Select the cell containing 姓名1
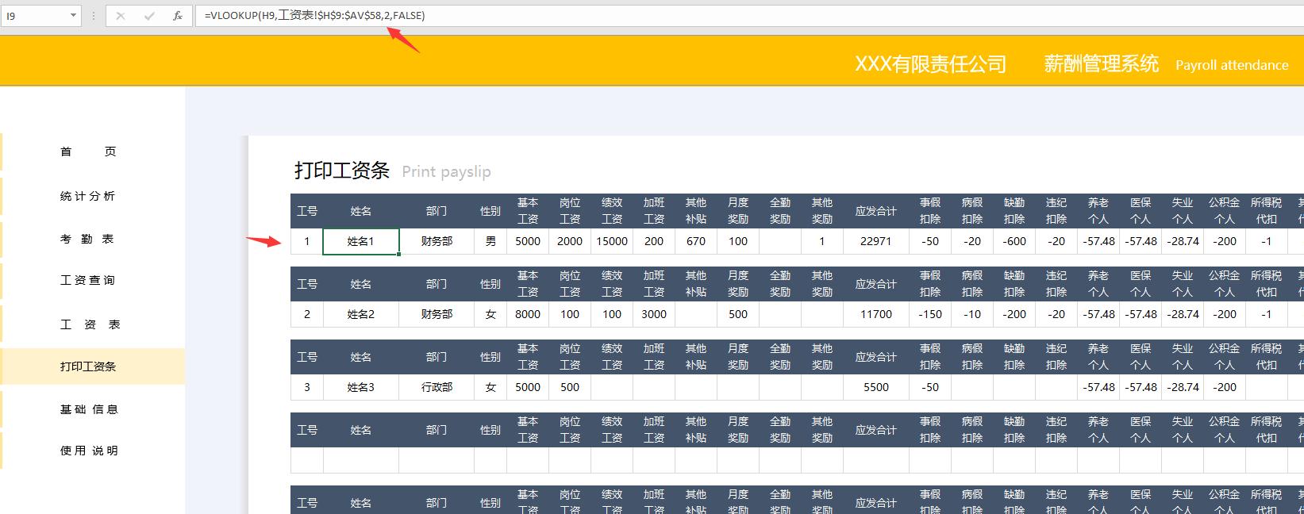Image resolution: width=1304 pixels, height=514 pixels. [x=361, y=242]
